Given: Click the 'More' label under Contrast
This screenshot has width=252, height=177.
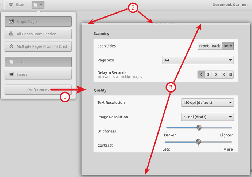Looking at the screenshot, I should 228,150.
